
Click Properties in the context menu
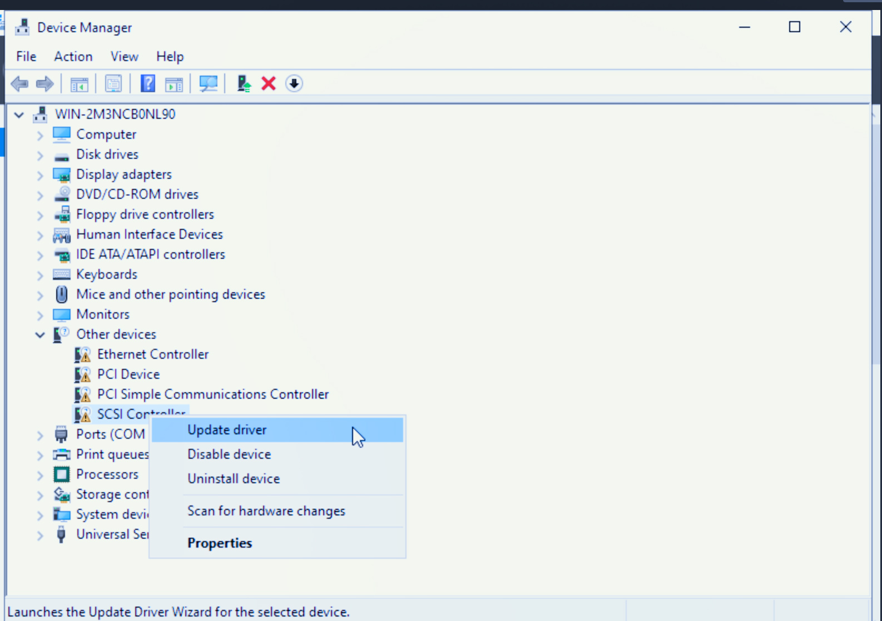pyautogui.click(x=220, y=543)
